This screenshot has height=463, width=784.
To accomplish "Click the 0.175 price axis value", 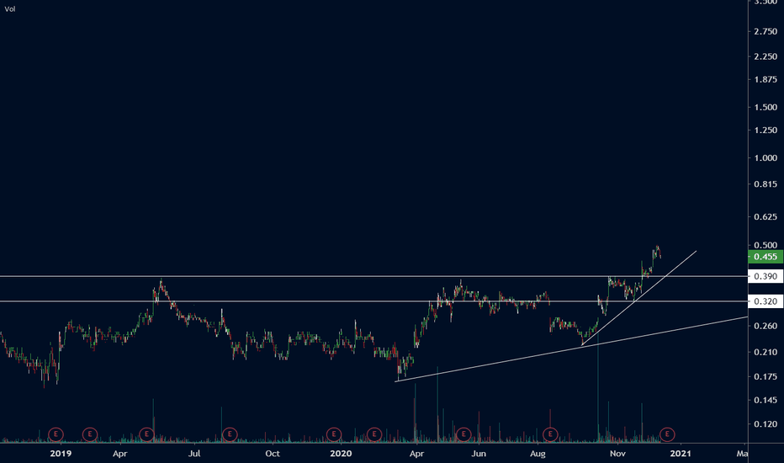I will click(765, 376).
